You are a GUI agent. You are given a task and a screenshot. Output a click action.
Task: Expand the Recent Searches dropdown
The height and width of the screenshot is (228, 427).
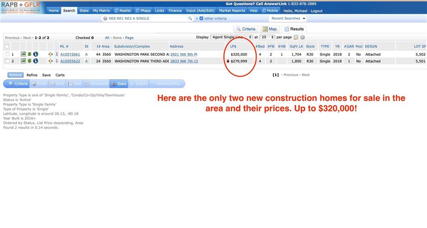pyautogui.click(x=289, y=18)
